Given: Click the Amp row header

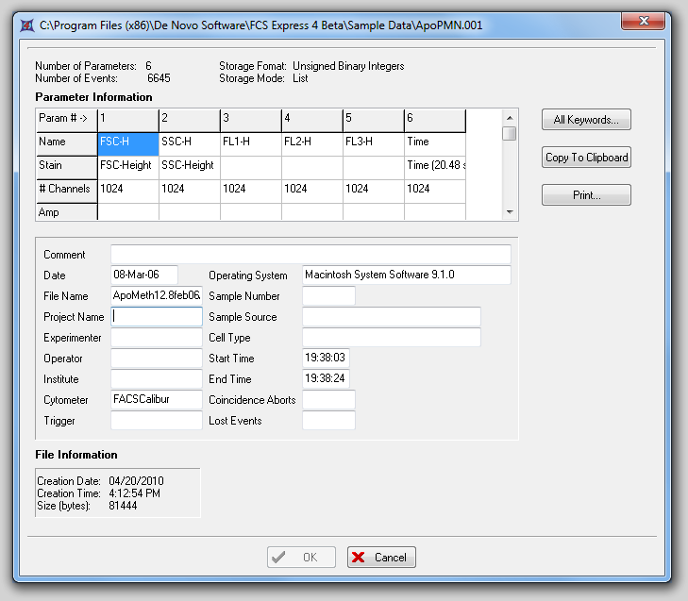Looking at the screenshot, I should [67, 212].
